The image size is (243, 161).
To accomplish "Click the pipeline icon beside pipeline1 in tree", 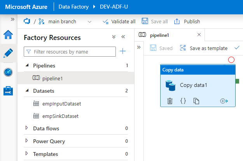I will point(36,78).
